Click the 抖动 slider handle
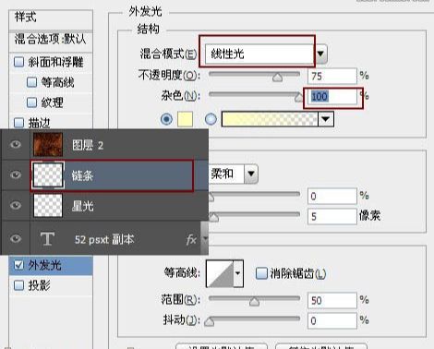Screen dimensions: 434x349 point(210,322)
